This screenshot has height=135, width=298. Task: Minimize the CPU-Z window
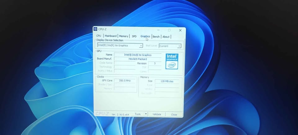pos(159,30)
